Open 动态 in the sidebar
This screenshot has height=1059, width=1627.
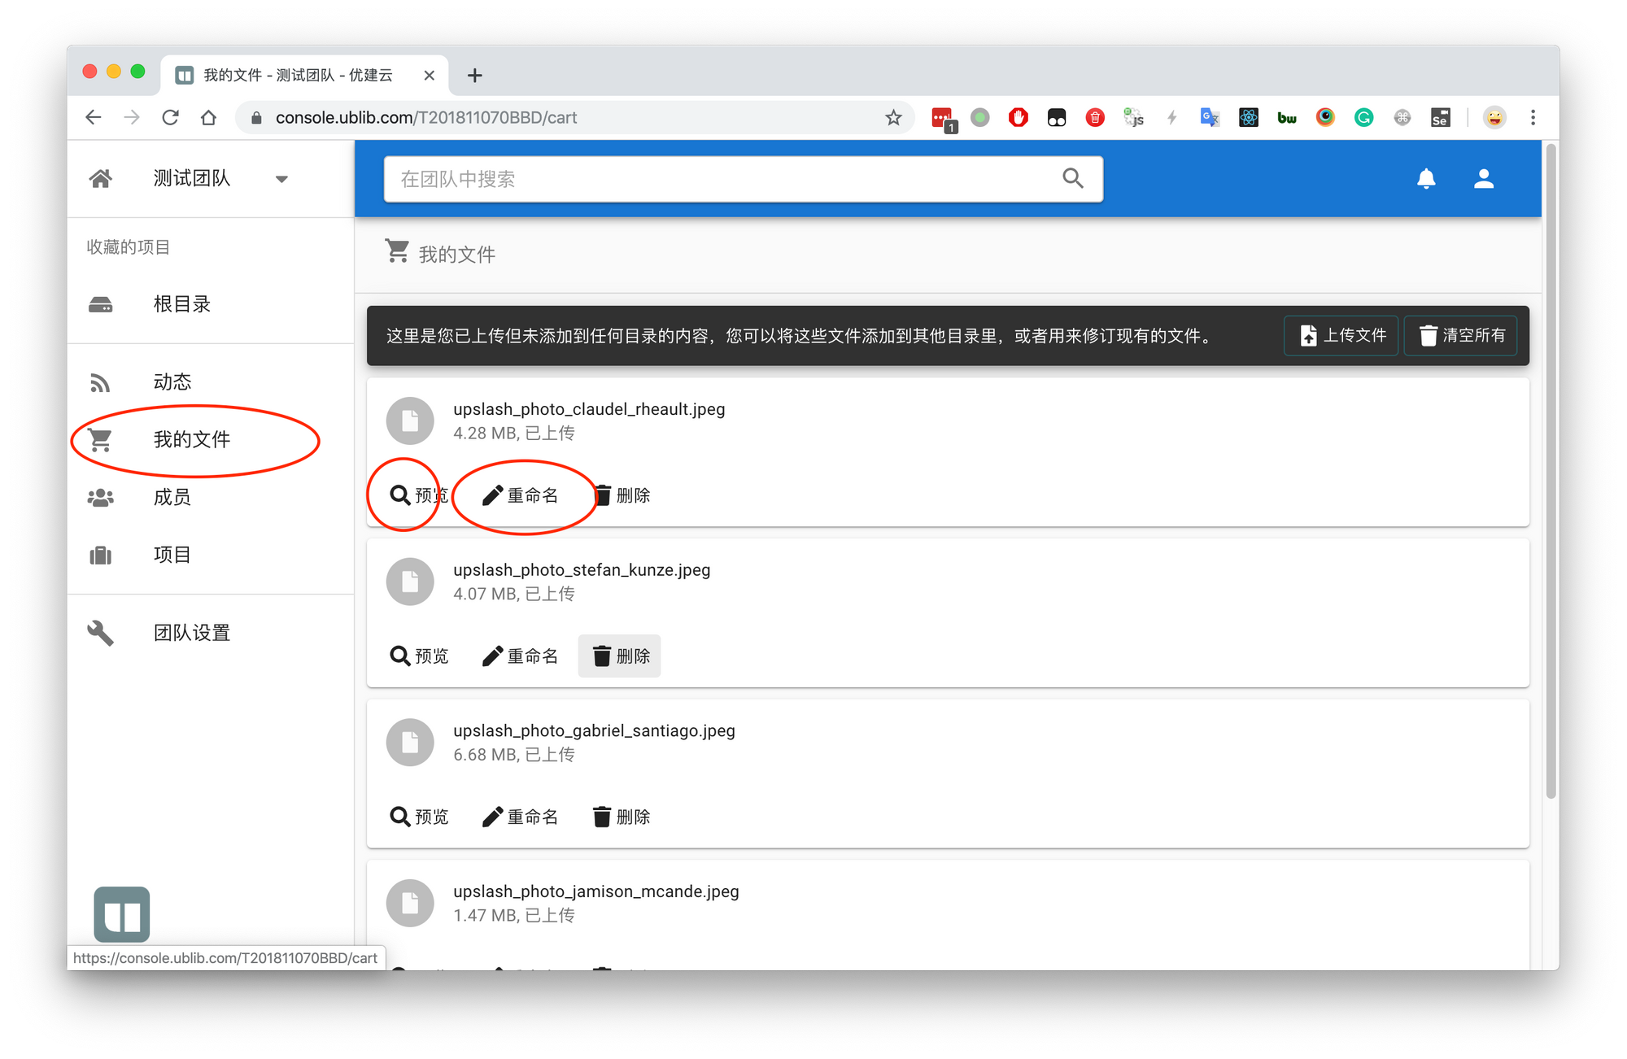[x=172, y=382]
